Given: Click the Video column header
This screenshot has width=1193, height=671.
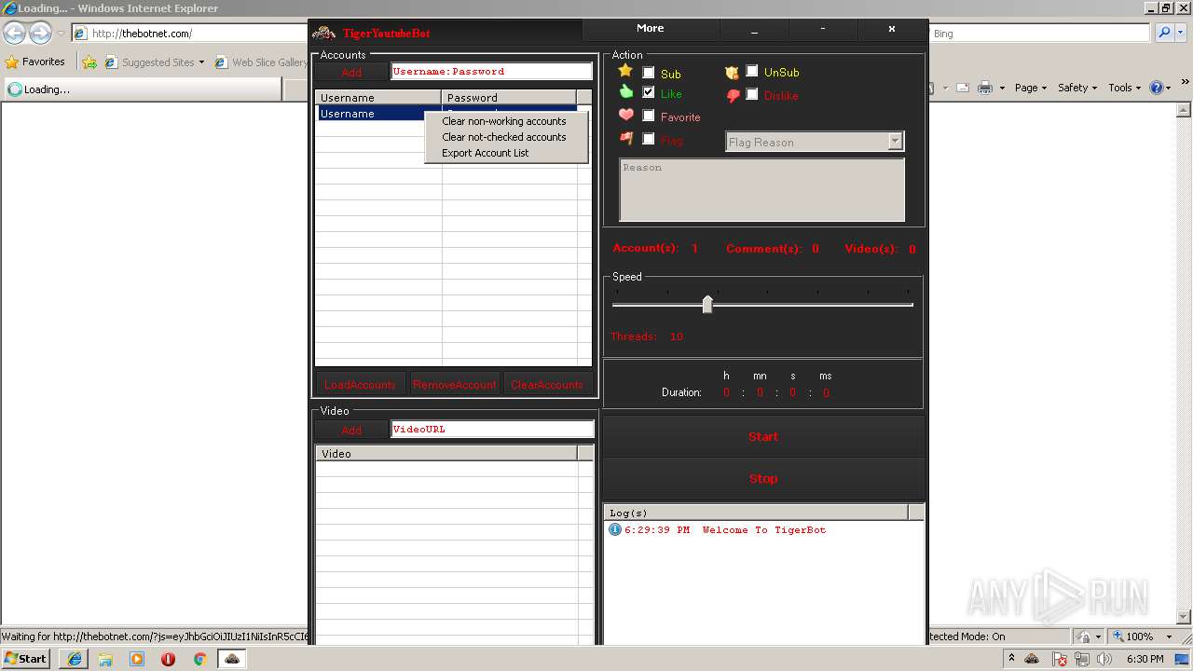Looking at the screenshot, I should 446,453.
